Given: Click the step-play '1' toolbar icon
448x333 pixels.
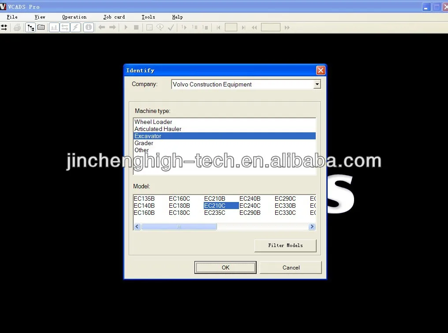Looking at the screenshot, I should 184,27.
